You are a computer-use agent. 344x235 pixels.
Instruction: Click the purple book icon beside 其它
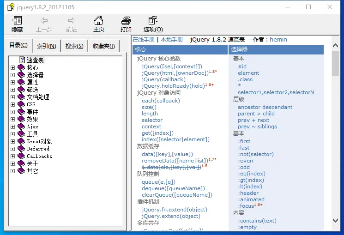tap(21, 171)
